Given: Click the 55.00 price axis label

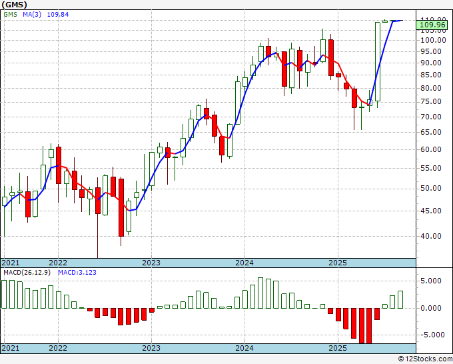Looking at the screenshot, I should click(431, 168).
